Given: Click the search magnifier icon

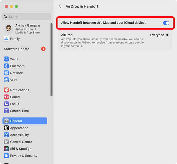Looking at the screenshot, I should pos(6,17).
